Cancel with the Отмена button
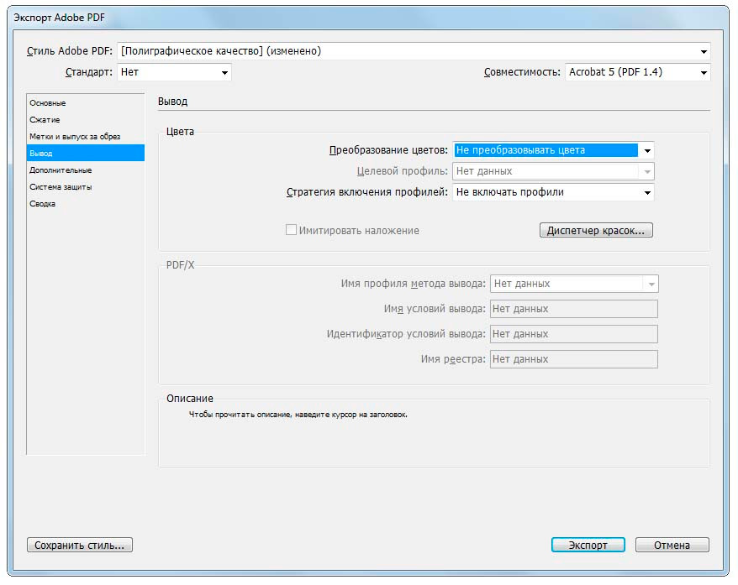 coord(672,545)
